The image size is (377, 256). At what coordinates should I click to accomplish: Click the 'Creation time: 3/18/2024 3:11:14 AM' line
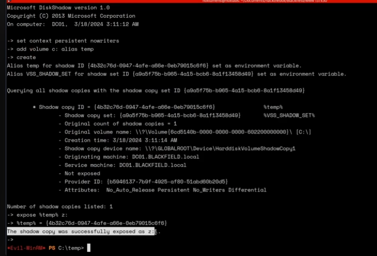[x=118, y=140]
